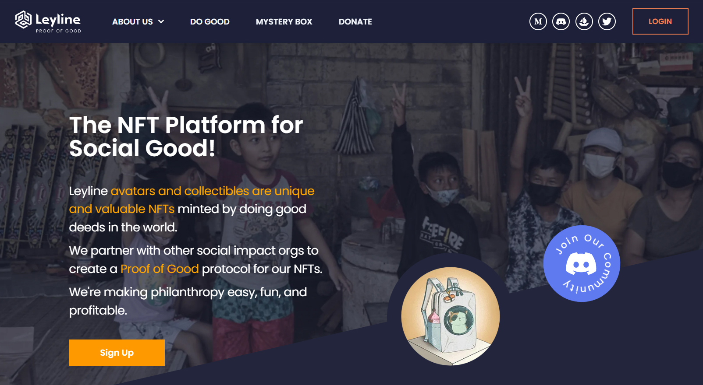
Task: Expand the About Us chevron arrow
Action: point(161,21)
